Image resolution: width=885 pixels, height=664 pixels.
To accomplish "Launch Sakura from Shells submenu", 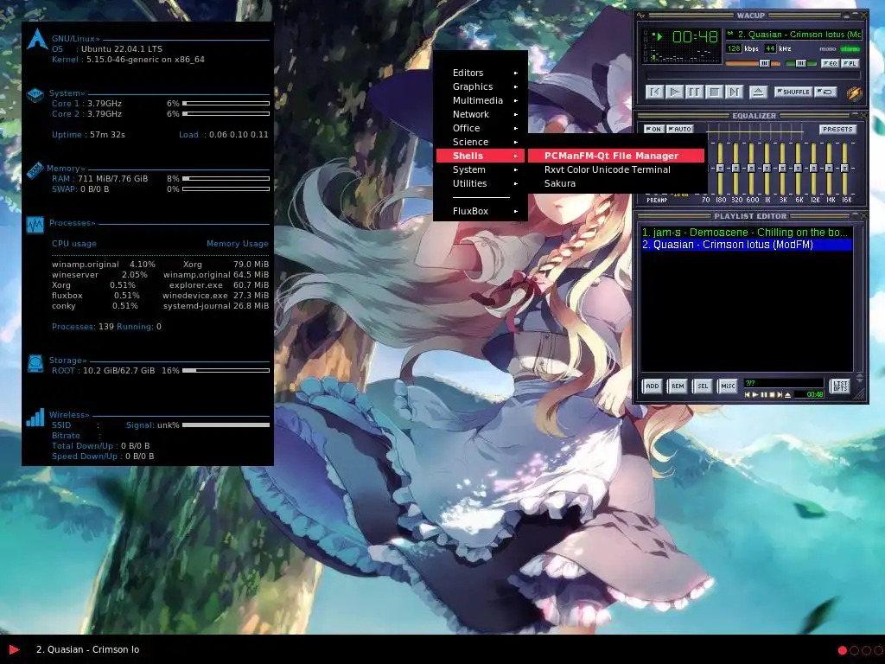I will 616,183.
